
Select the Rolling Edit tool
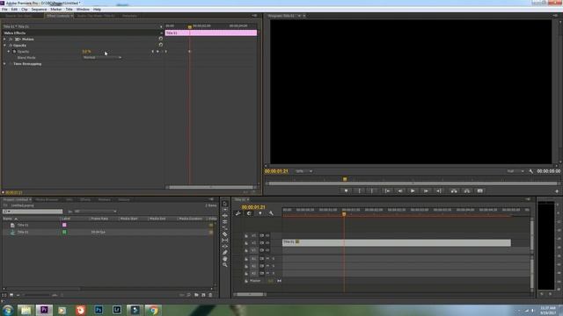[x=225, y=222]
